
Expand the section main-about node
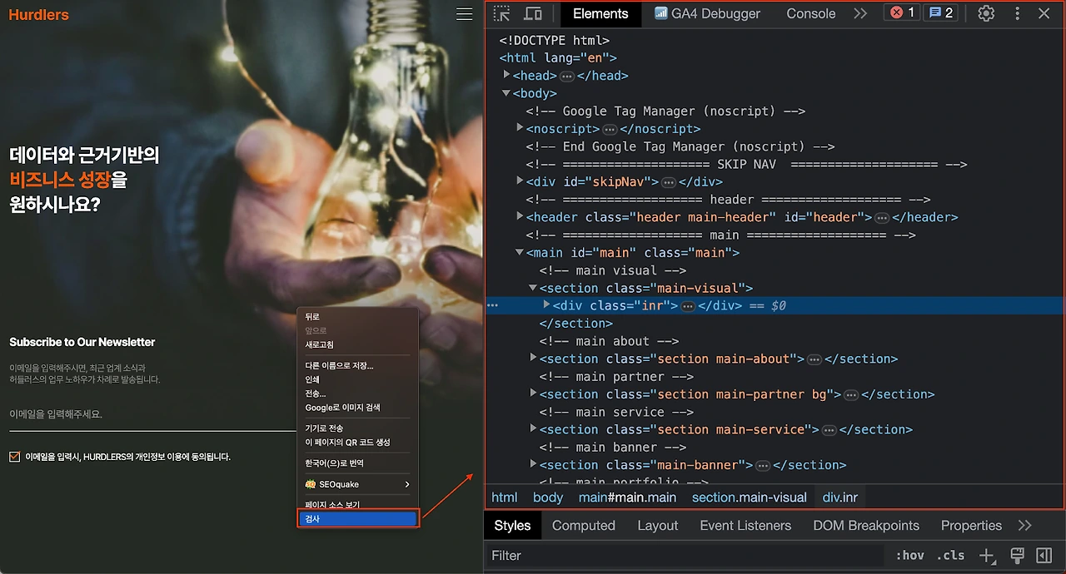click(533, 358)
